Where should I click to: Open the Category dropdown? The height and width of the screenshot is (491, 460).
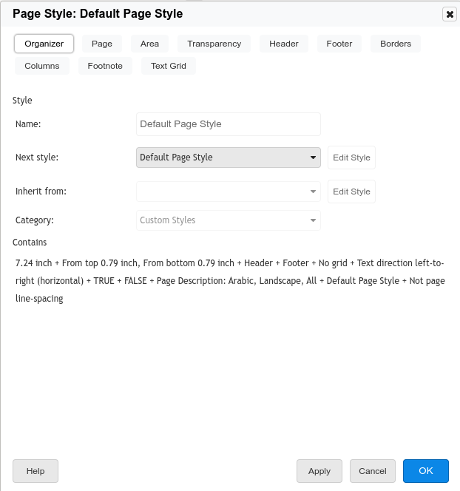(x=228, y=220)
